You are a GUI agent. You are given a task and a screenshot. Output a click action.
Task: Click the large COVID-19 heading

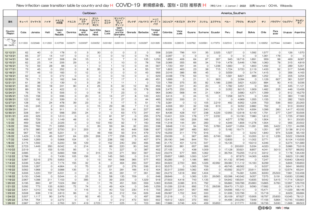click(128, 5)
